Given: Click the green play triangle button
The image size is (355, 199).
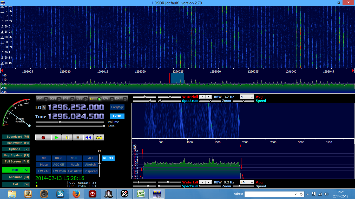Looking at the screenshot, I should pyautogui.click(x=56, y=138).
